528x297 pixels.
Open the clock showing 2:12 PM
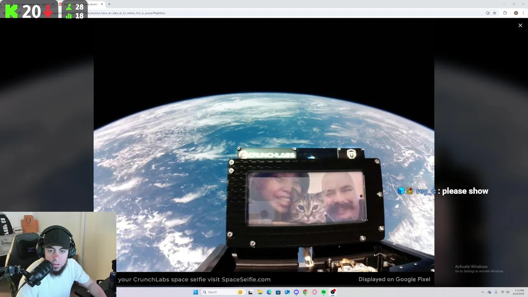pyautogui.click(x=519, y=292)
